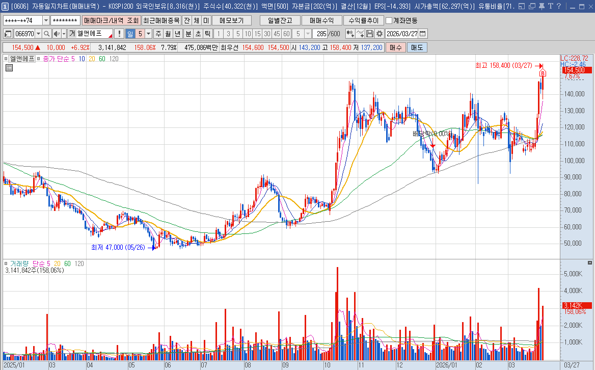Click the pin window icon in title bar

click(541, 7)
